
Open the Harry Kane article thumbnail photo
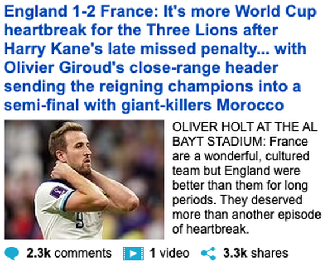click(x=84, y=180)
